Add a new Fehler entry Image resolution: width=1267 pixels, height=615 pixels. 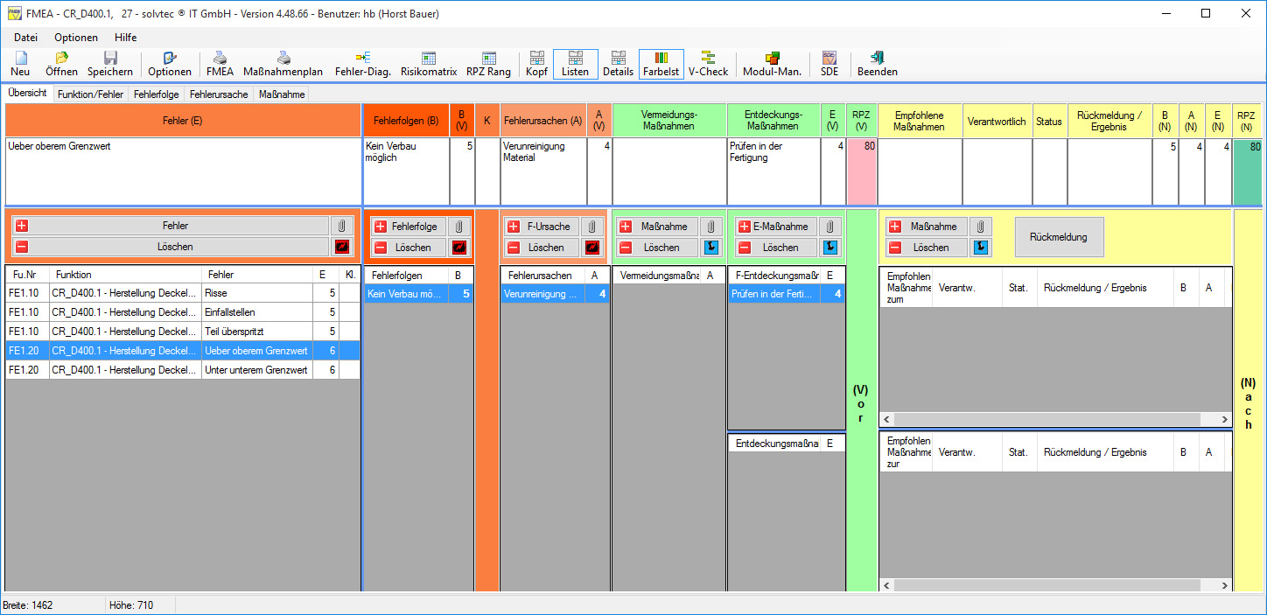171,226
